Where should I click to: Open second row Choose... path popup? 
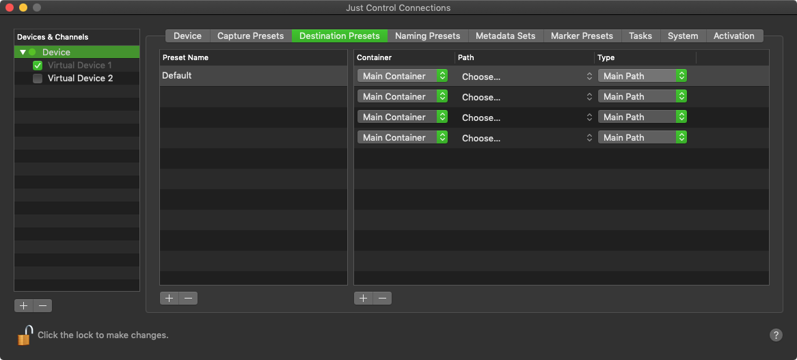click(x=526, y=96)
